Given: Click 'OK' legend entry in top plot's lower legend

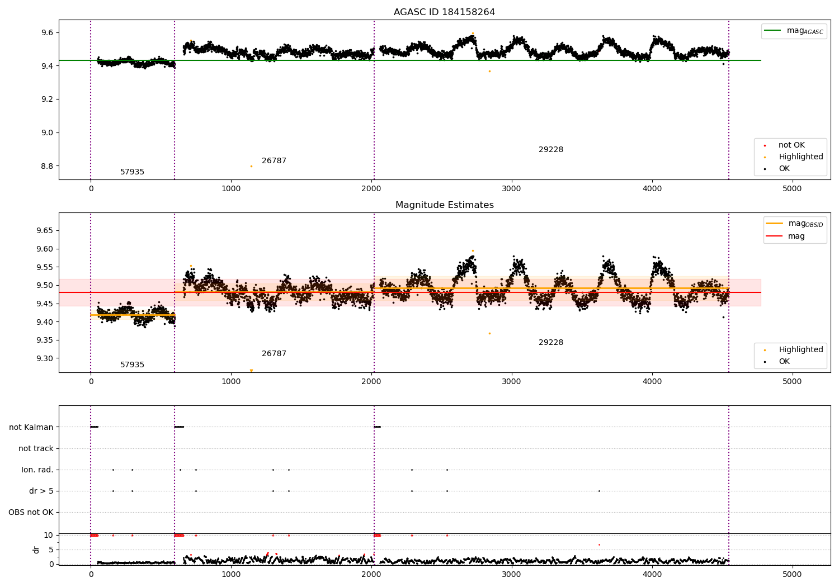Looking at the screenshot, I should pos(784,169).
